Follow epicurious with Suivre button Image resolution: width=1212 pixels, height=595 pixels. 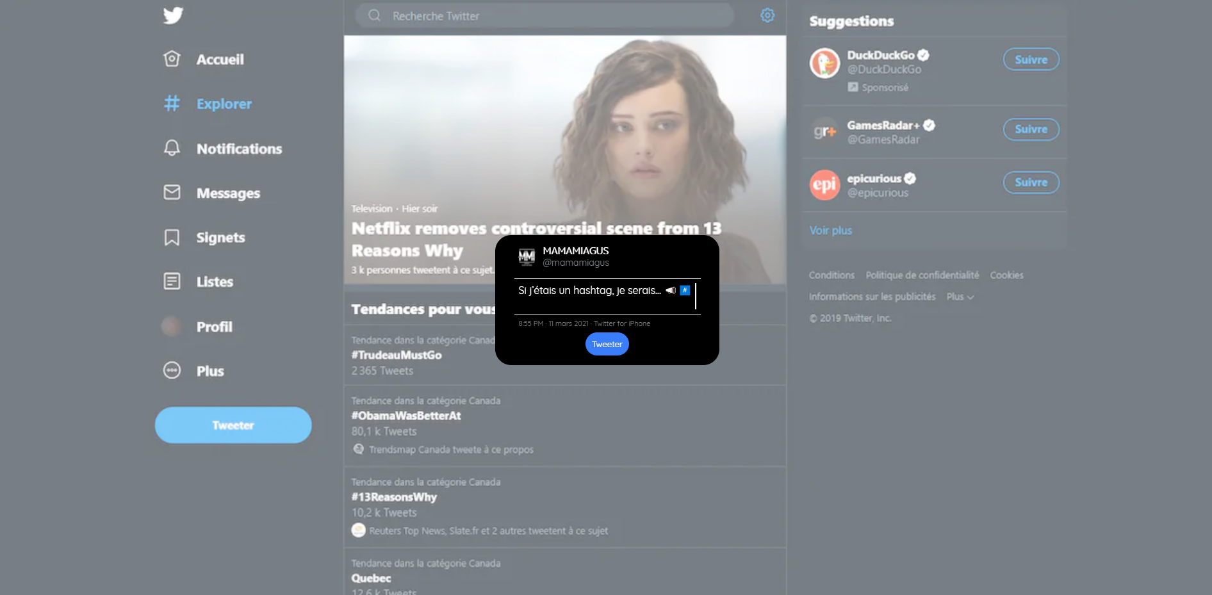[x=1031, y=183]
